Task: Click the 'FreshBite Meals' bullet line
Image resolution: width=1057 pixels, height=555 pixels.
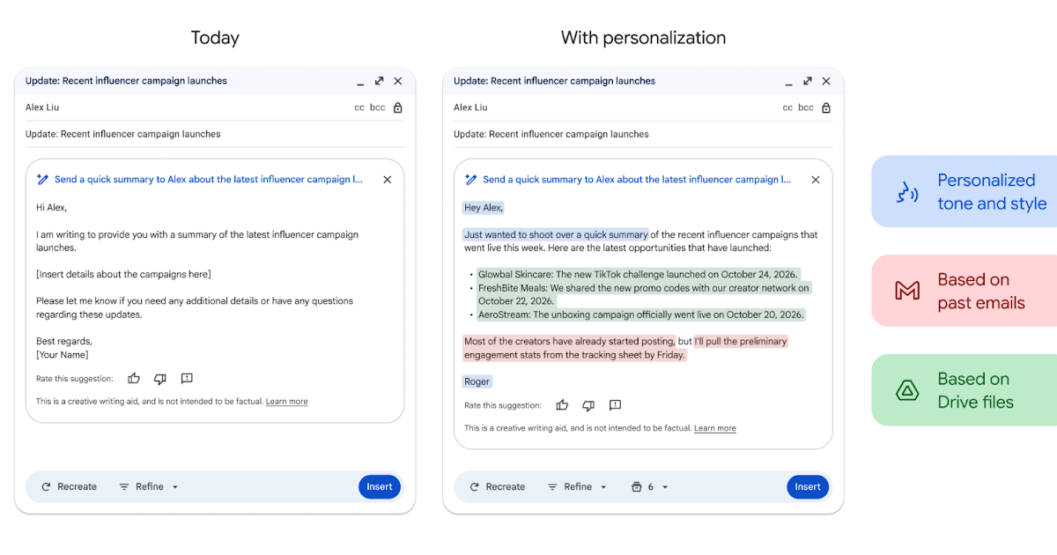Action: pos(644,294)
